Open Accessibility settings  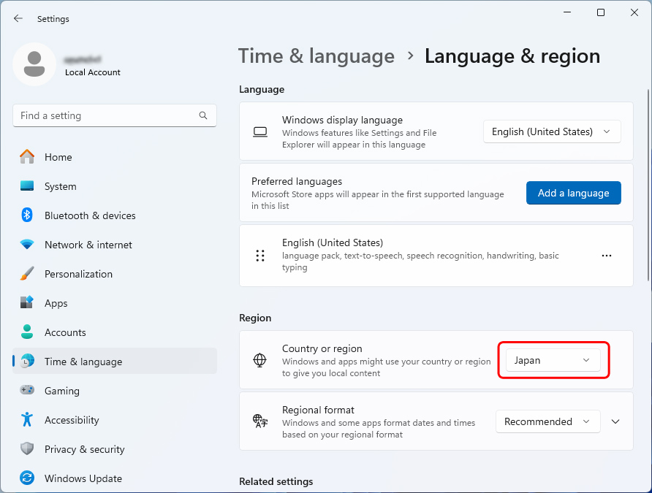click(115, 420)
